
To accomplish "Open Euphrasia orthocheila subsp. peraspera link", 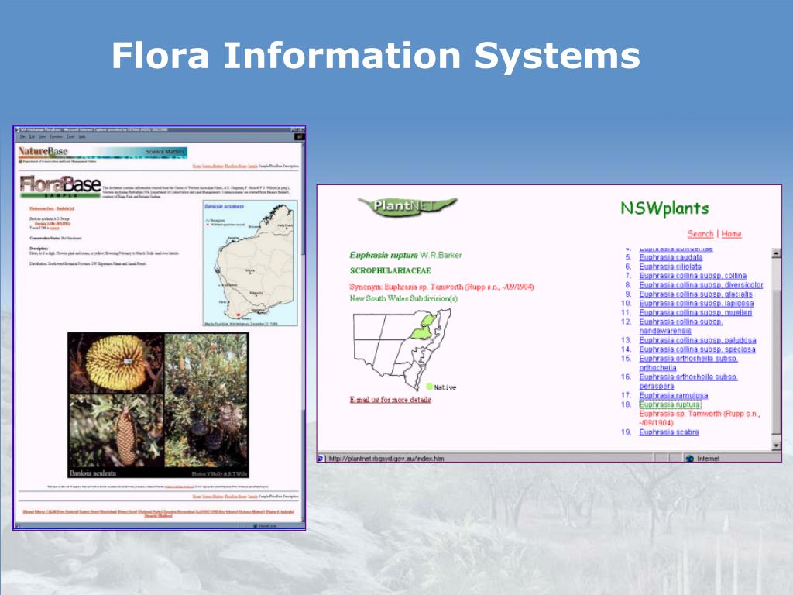I will pos(688,381).
